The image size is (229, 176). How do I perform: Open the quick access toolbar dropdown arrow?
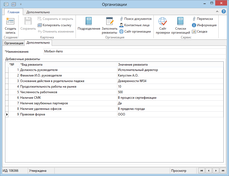click(x=21, y=4)
